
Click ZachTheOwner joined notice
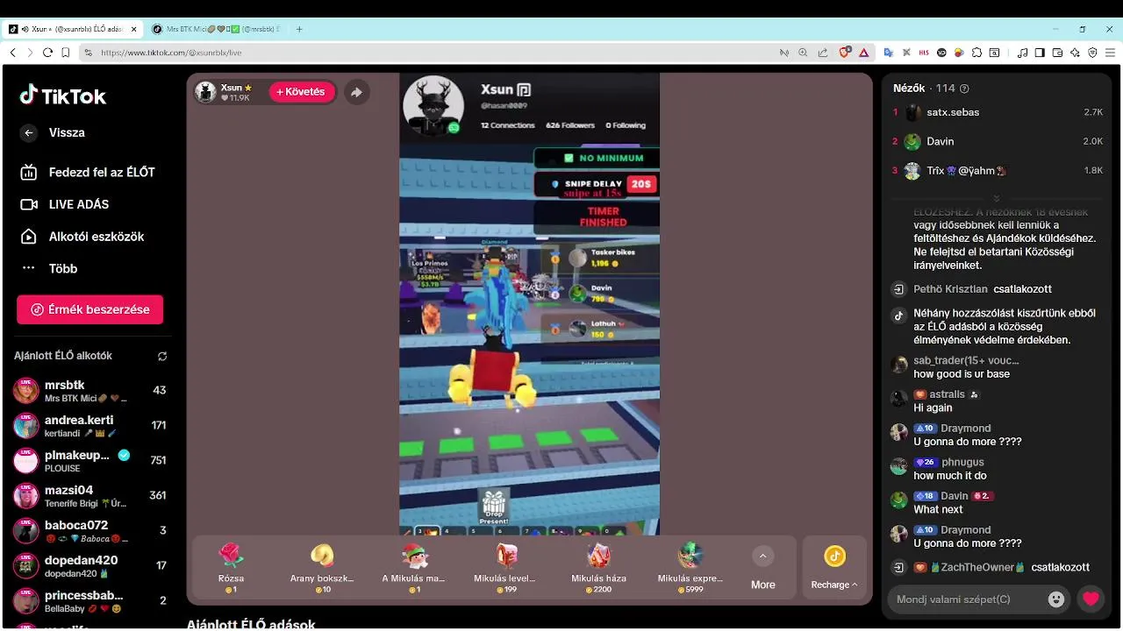coord(998,567)
